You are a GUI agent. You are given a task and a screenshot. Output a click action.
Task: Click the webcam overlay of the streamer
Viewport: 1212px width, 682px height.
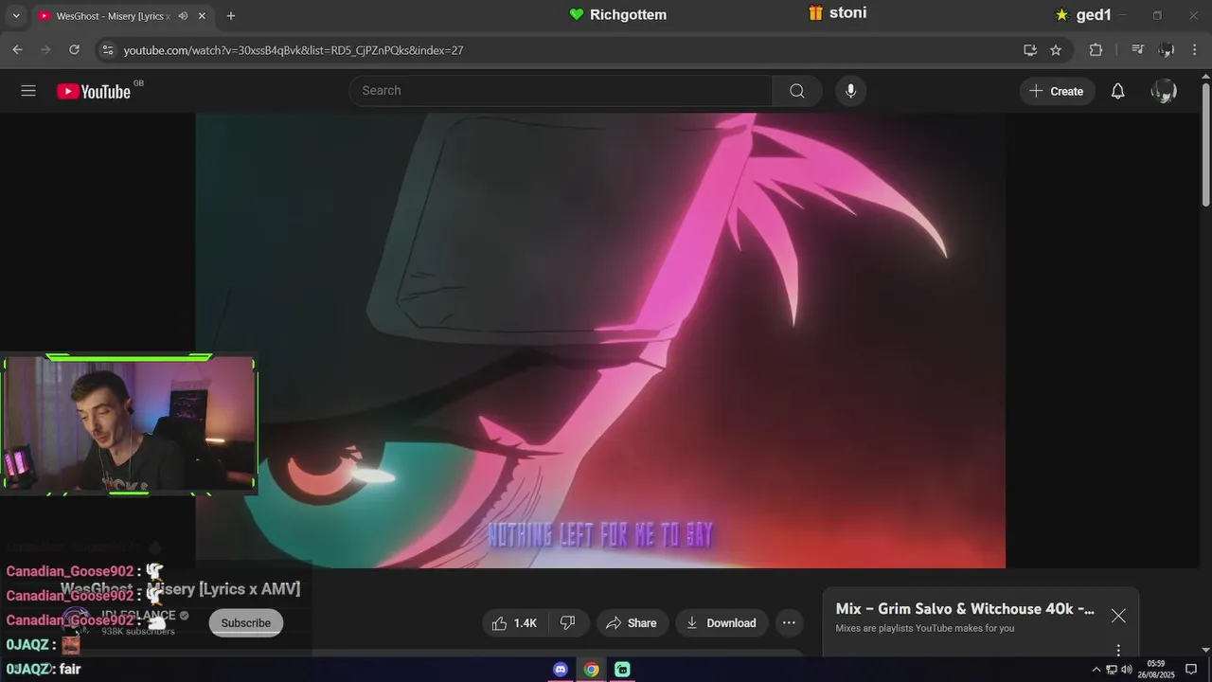click(129, 424)
